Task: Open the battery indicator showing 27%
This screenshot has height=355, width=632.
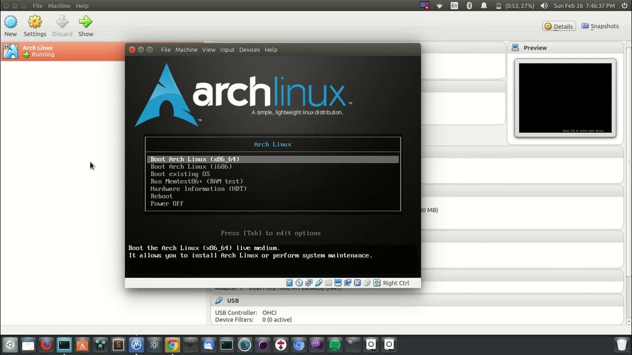Action: click(x=514, y=6)
